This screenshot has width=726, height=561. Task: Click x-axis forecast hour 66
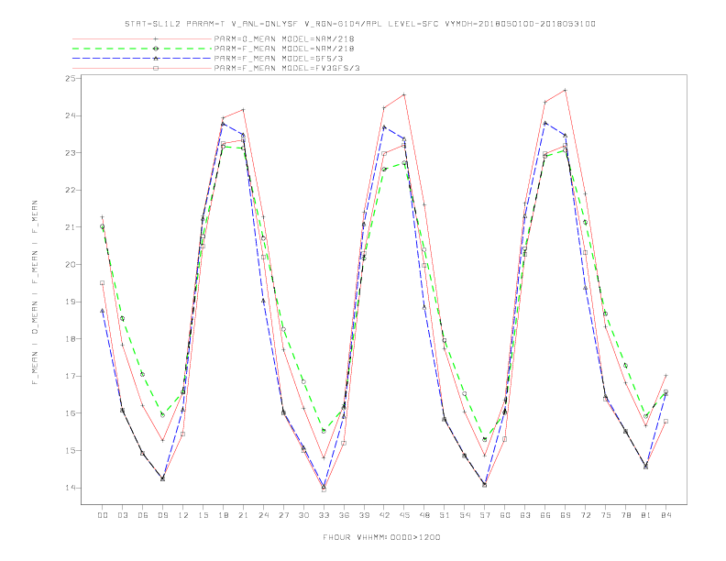[x=545, y=515]
